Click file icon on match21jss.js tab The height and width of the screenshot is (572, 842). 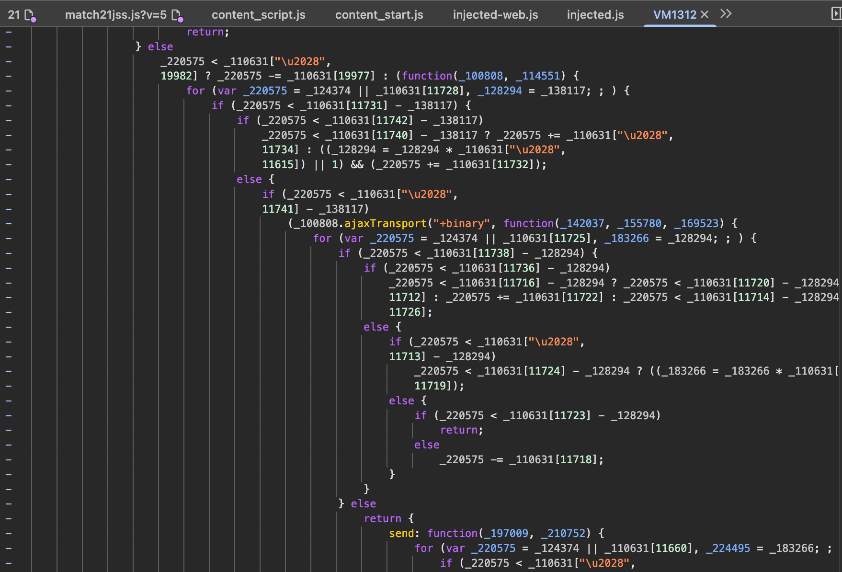177,16
